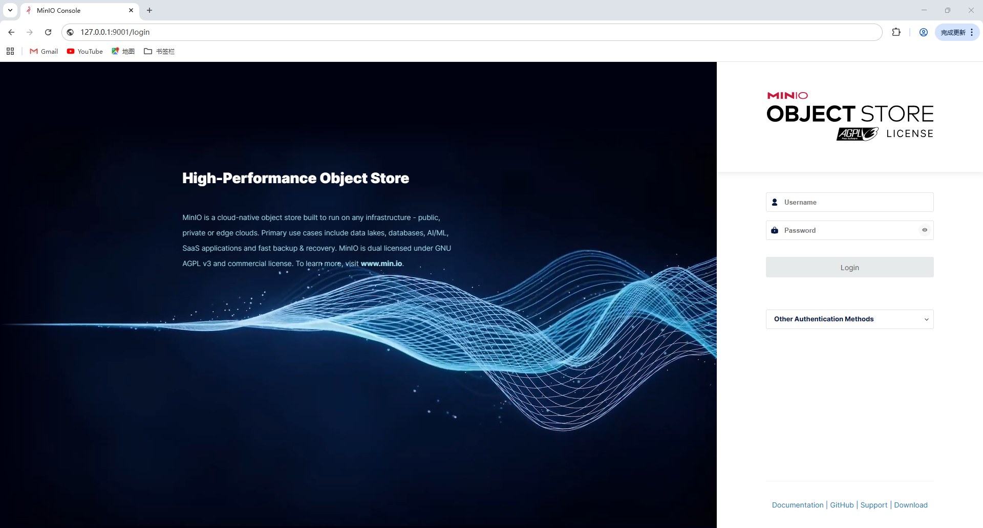Click the lock icon in Password field
The height and width of the screenshot is (528, 983).
coord(775,230)
